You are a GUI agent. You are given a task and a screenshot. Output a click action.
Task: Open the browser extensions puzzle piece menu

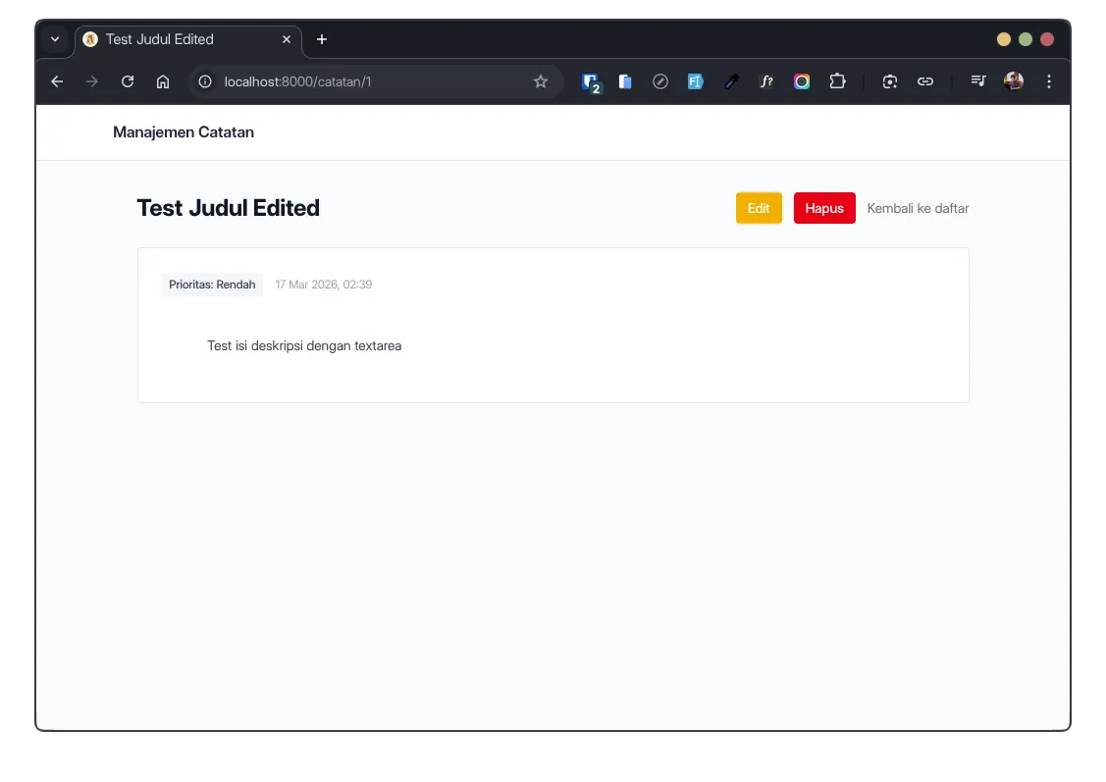point(837,81)
